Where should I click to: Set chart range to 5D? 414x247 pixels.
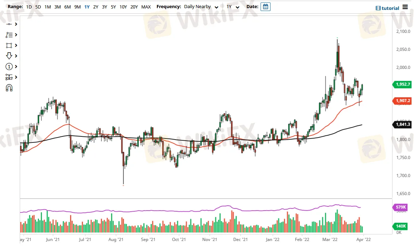click(38, 7)
